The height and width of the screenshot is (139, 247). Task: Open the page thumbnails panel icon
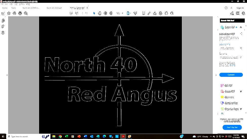[x=3, y=21]
